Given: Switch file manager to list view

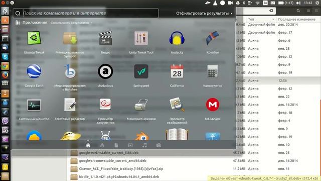Looking at the screenshot, I should point(308,11).
